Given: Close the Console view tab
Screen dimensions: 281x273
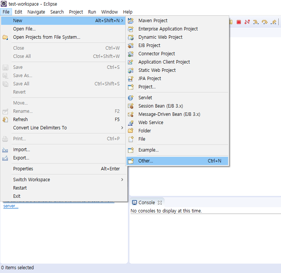Looking at the screenshot, I should [x=160, y=203].
